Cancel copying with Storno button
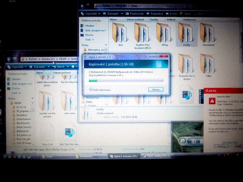The image size is (243, 182). pyautogui.click(x=156, y=89)
